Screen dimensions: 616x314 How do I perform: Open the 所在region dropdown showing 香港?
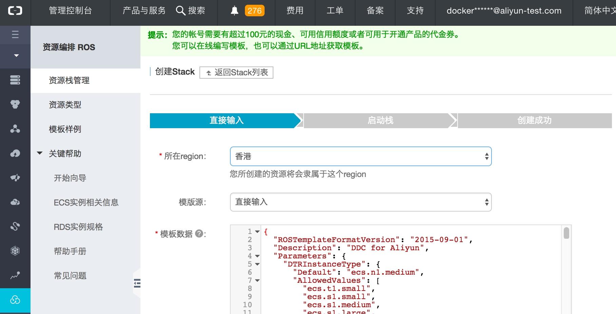361,156
